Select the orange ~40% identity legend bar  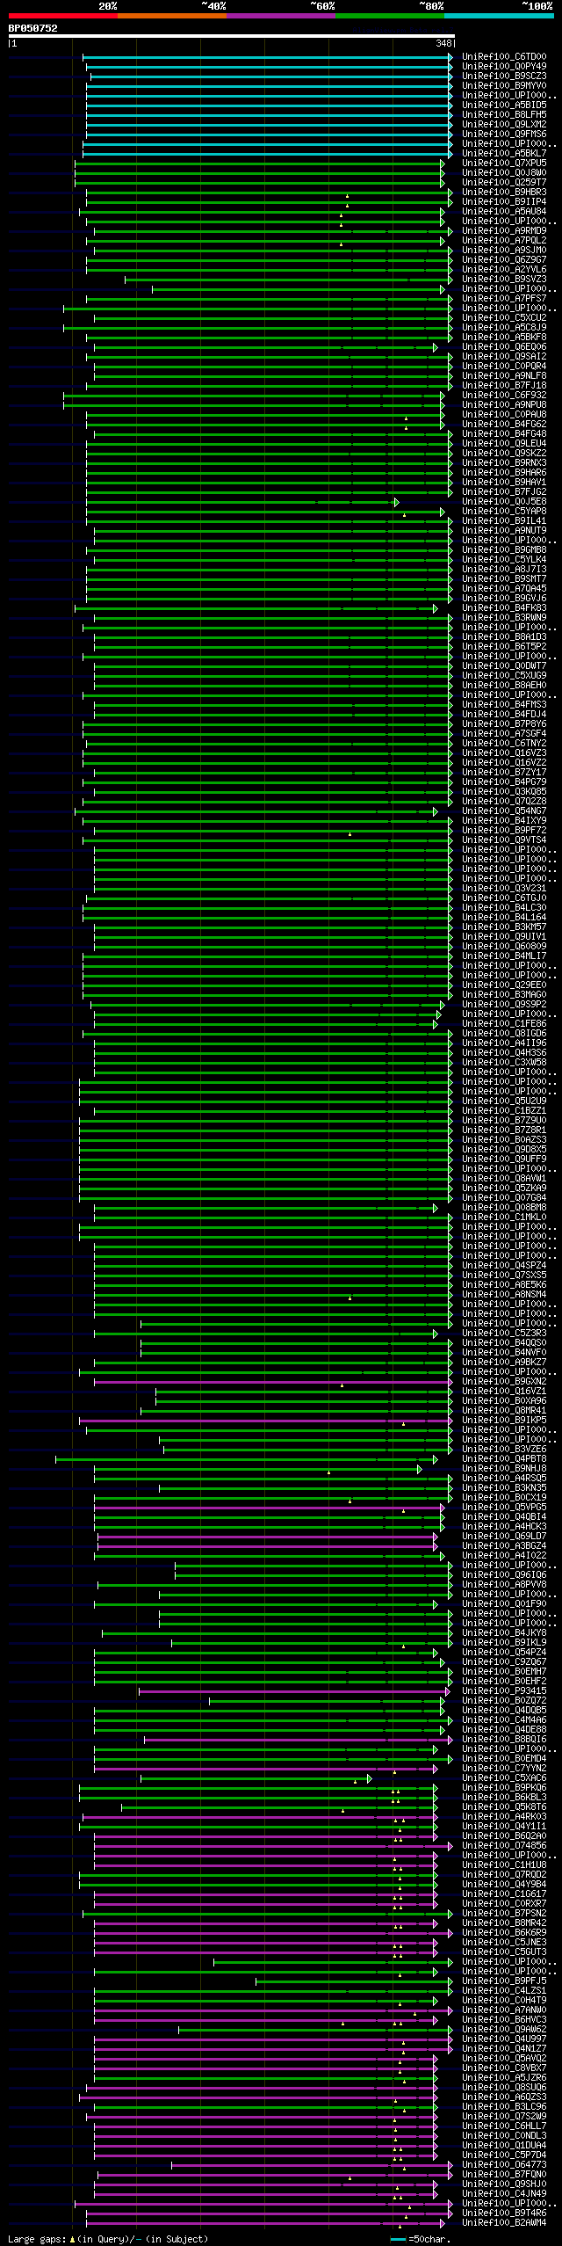coord(171,16)
